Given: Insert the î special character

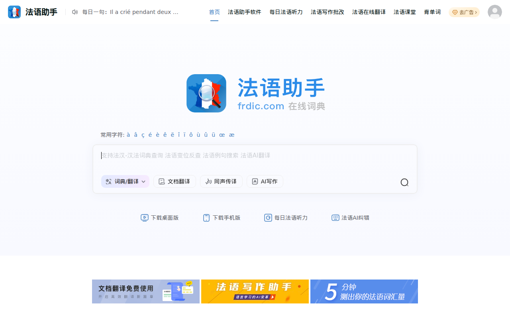Looking at the screenshot, I should [179, 135].
